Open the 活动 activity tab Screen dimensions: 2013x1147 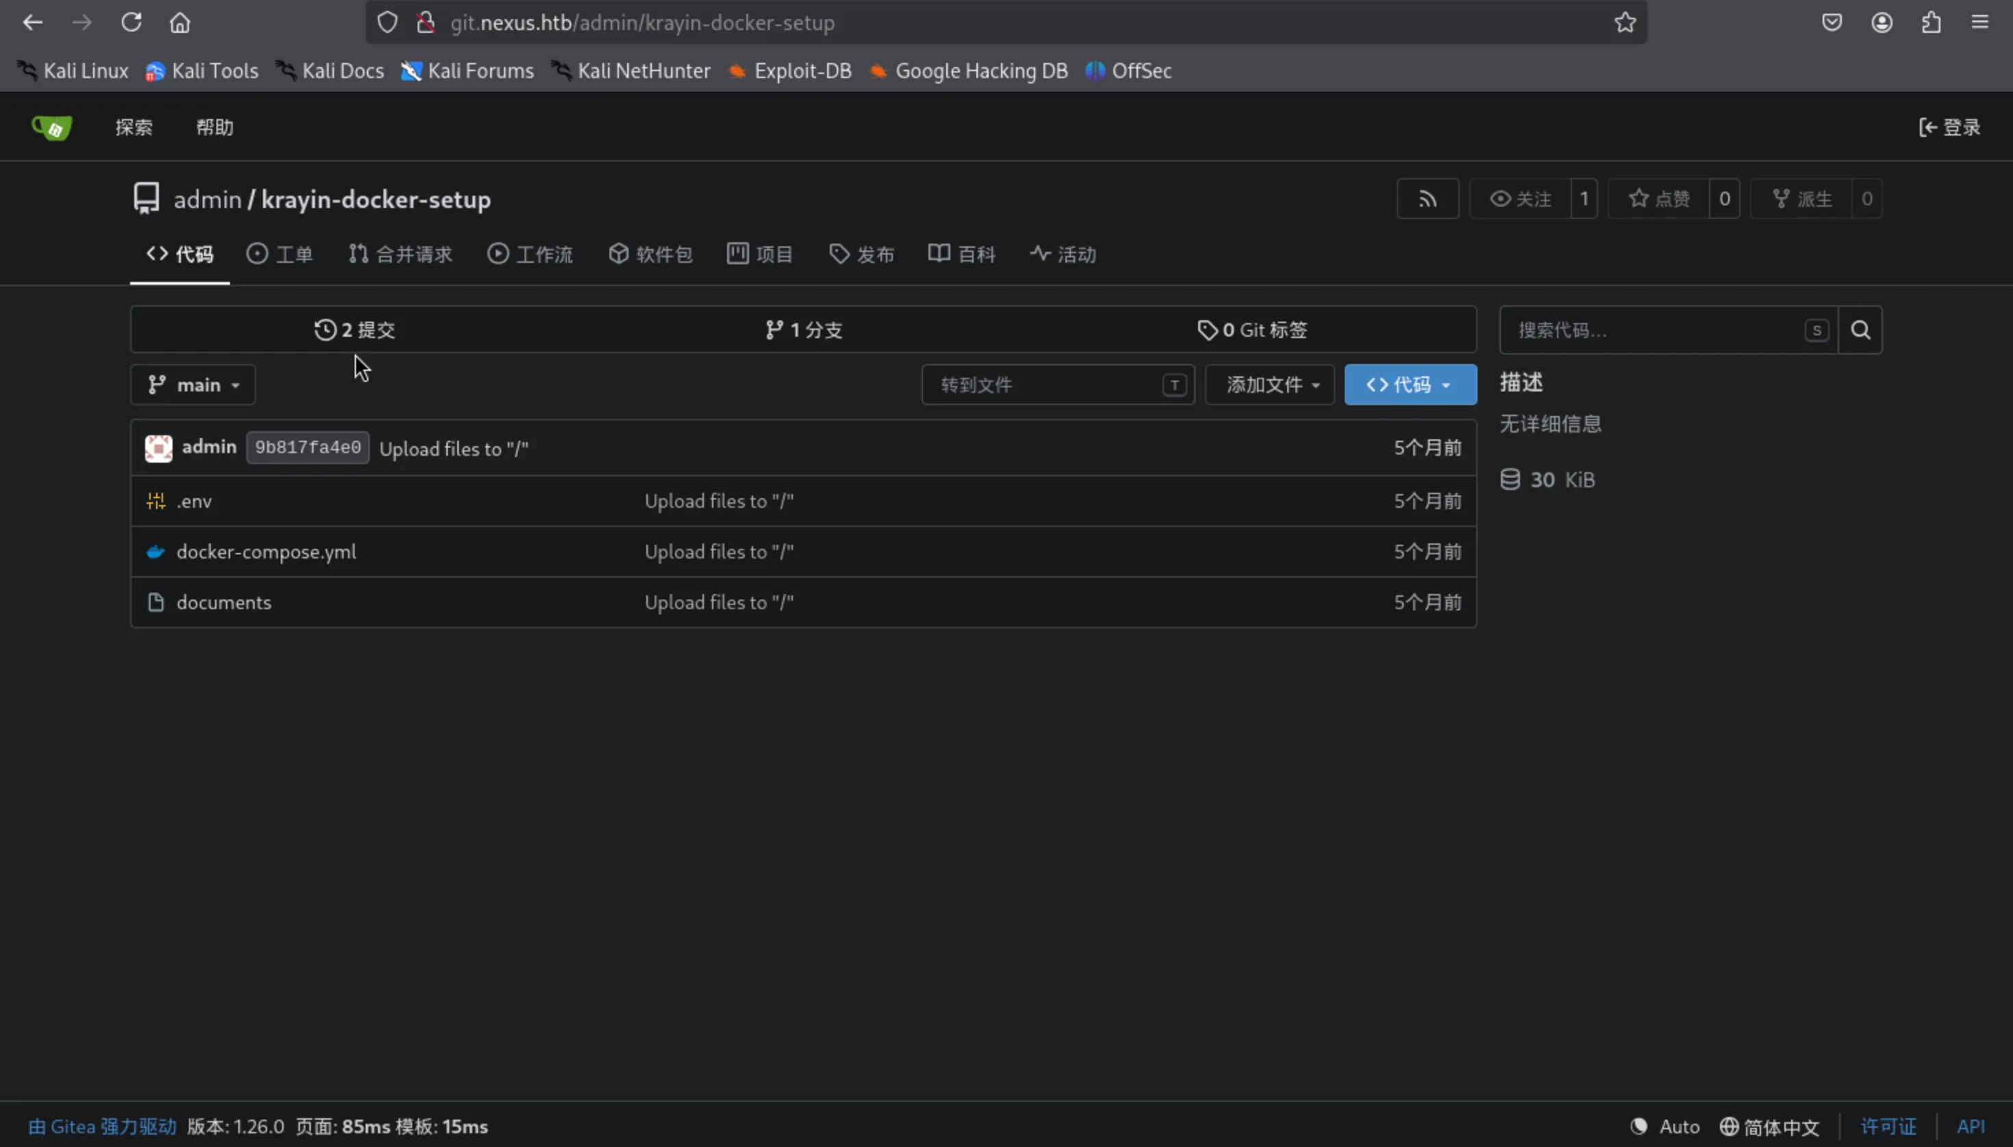(x=1063, y=254)
